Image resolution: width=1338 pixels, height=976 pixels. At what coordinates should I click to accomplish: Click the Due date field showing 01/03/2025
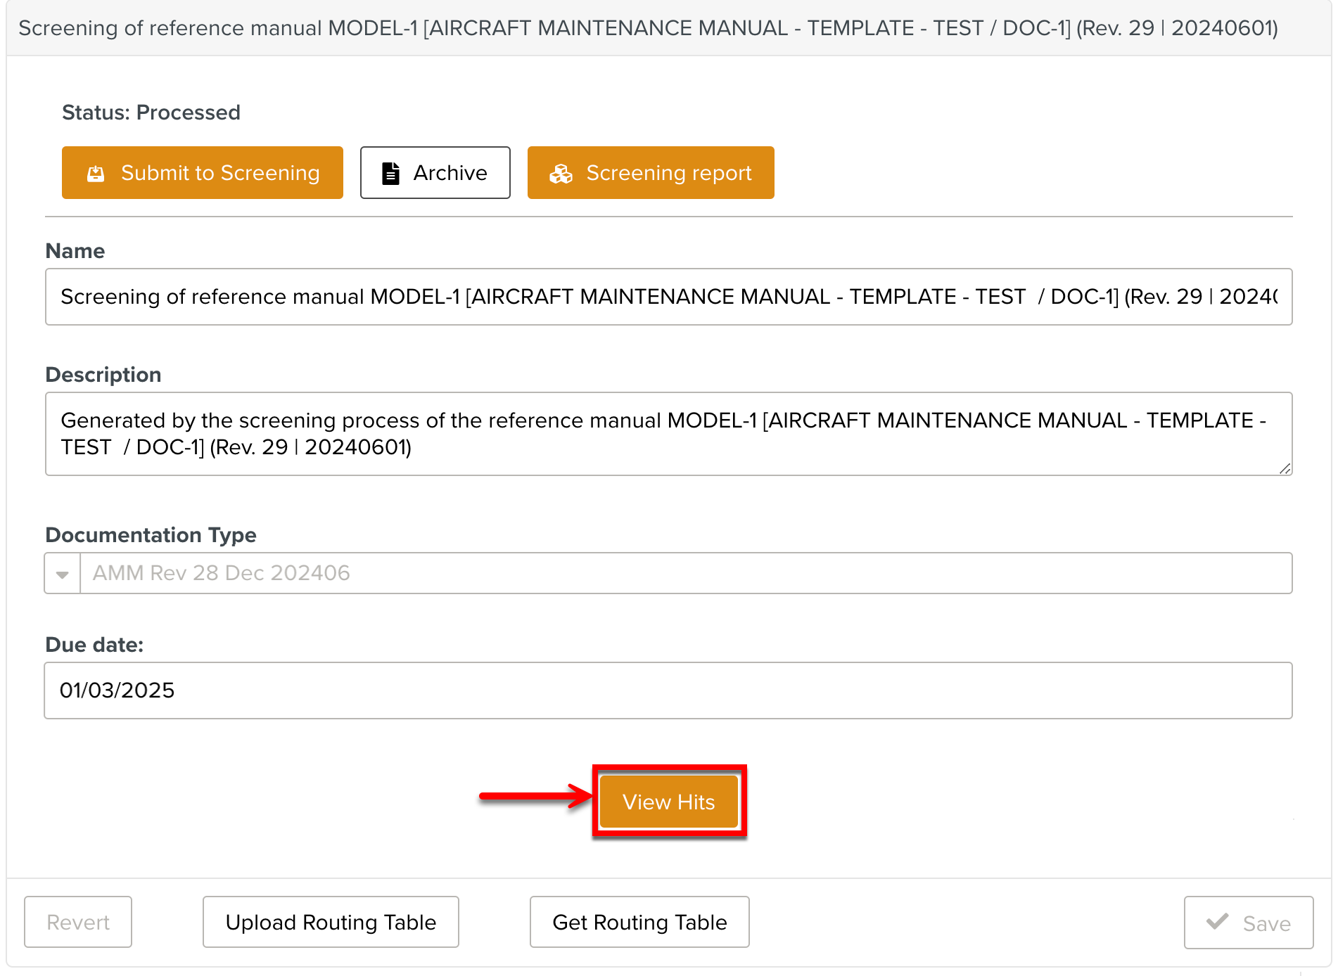click(668, 691)
